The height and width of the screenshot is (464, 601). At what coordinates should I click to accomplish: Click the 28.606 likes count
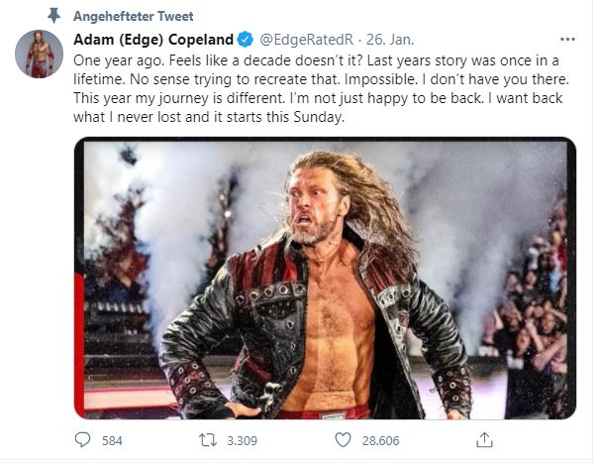tap(382, 440)
